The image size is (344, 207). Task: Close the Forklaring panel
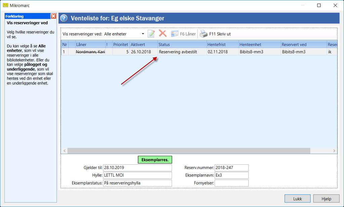pos(53,16)
